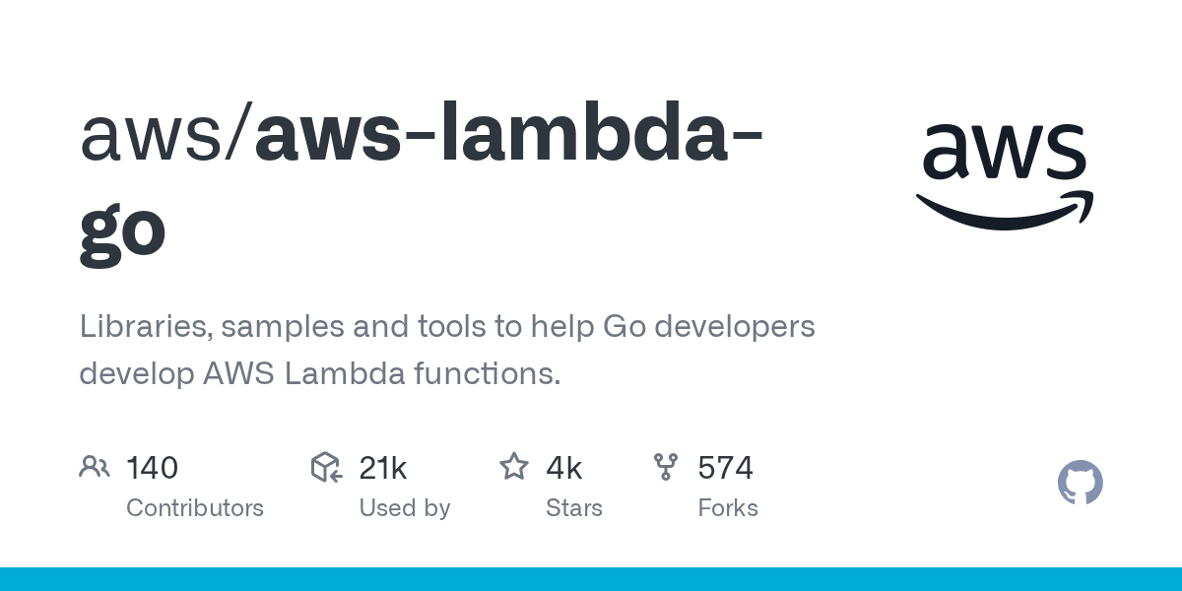Click the blue language bar at bottom
Viewport: 1182px width, 591px height.
[591, 579]
